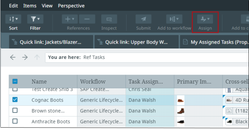Open the Cognac Boots primary image thumbnail
Viewport: 249px width, 130px height.
[181, 100]
